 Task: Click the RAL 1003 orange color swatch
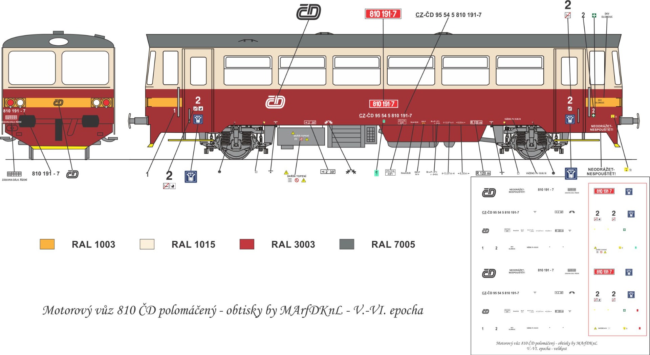point(47,244)
